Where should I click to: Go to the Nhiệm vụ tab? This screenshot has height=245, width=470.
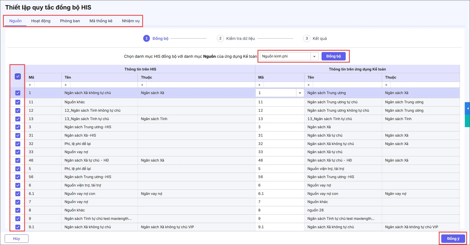point(131,21)
